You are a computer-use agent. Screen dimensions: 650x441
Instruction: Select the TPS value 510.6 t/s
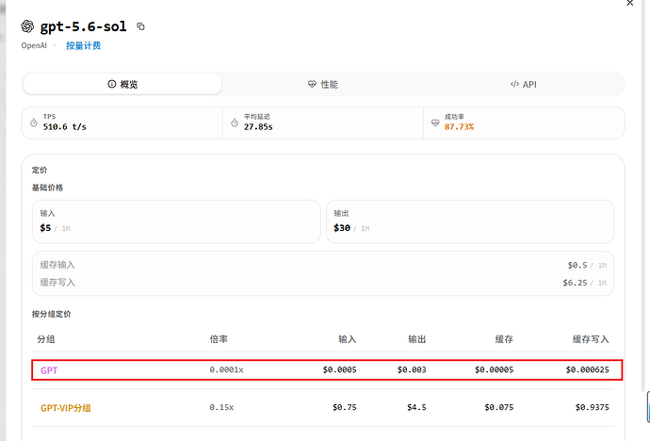(x=65, y=127)
